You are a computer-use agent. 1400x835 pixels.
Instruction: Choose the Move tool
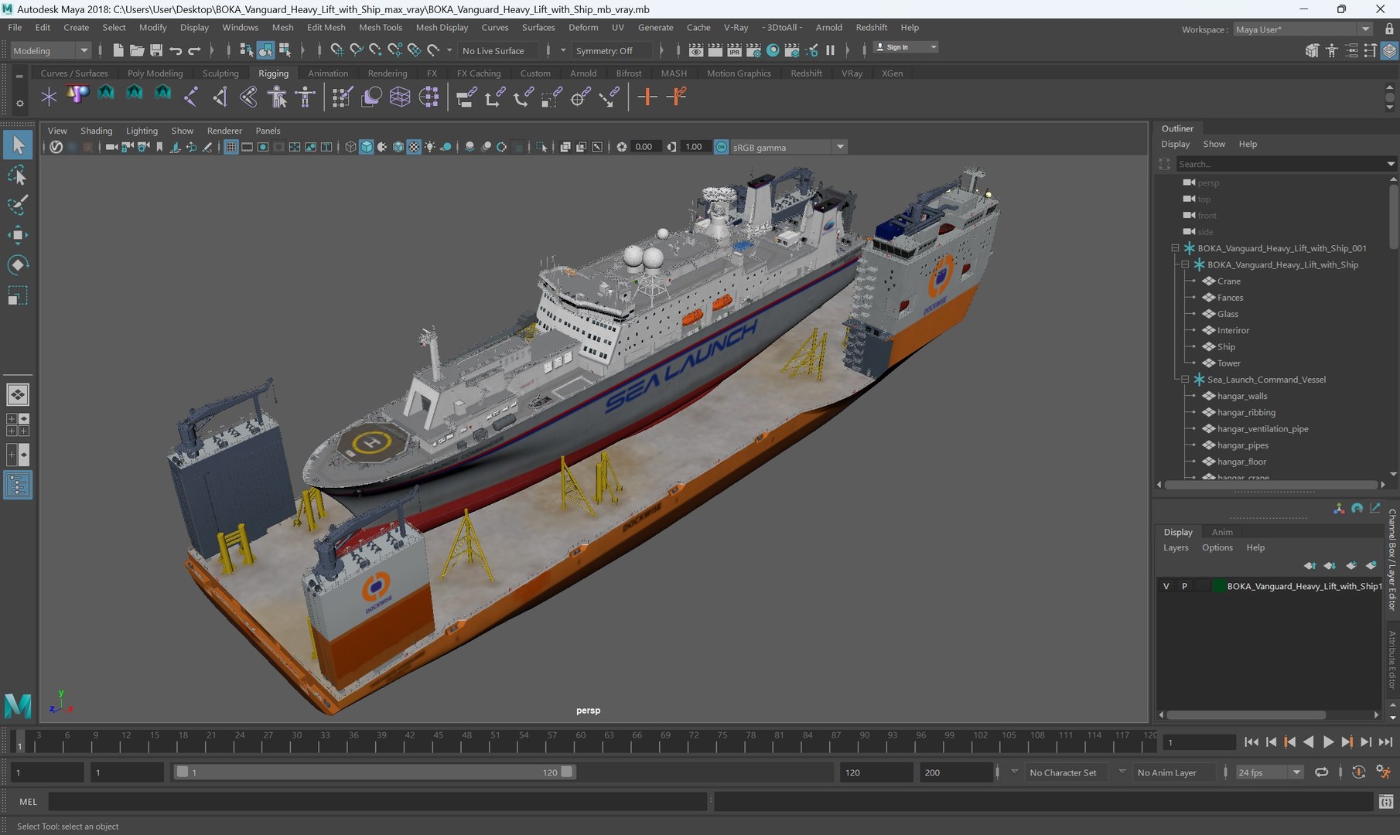(18, 235)
